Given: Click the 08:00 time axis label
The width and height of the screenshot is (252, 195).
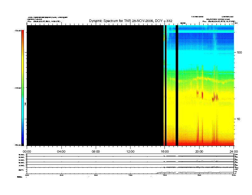Looking at the screenshot, I should 96,152.
